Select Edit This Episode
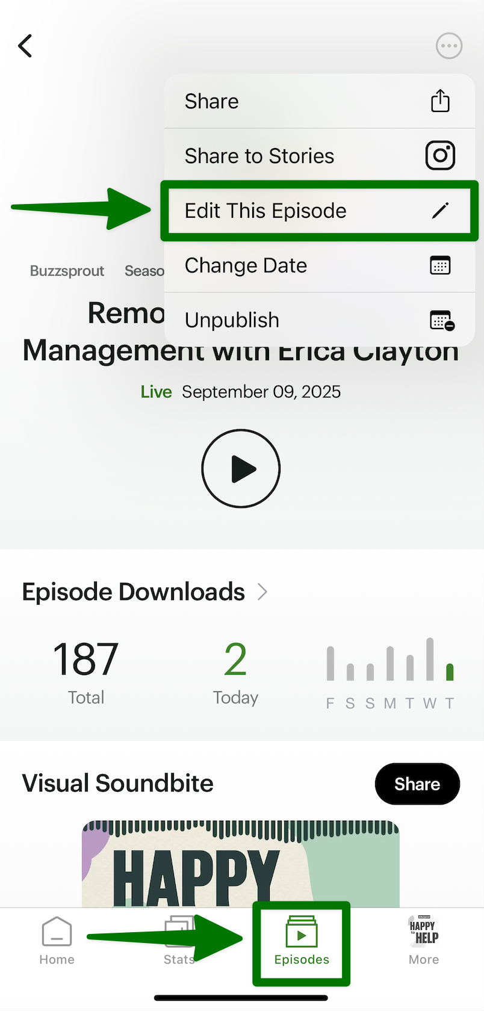The width and height of the screenshot is (484, 1011). point(265,211)
